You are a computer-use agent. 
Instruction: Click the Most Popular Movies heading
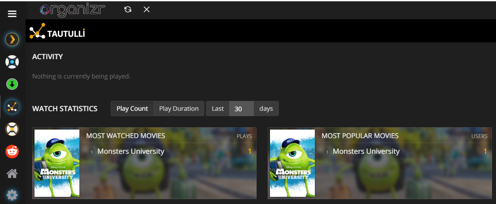coord(360,136)
